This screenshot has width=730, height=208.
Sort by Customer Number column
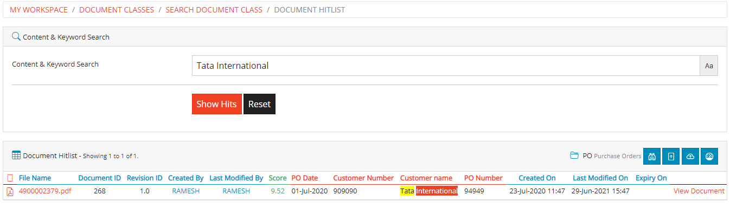363,178
